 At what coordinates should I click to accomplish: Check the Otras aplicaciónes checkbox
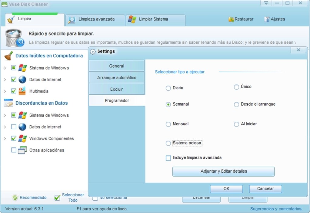point(14,150)
